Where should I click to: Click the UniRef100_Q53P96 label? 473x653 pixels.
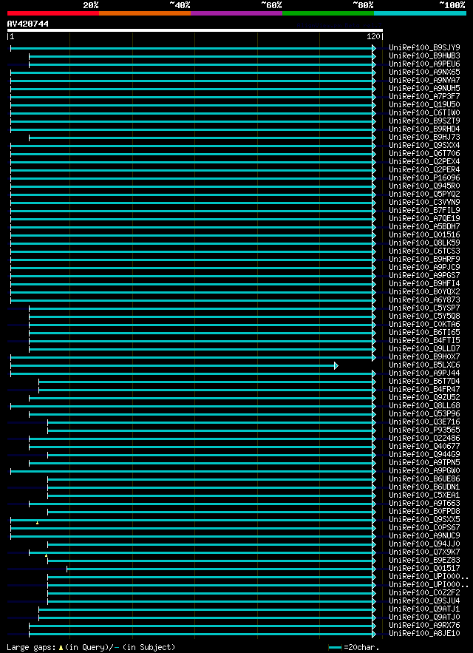(425, 414)
